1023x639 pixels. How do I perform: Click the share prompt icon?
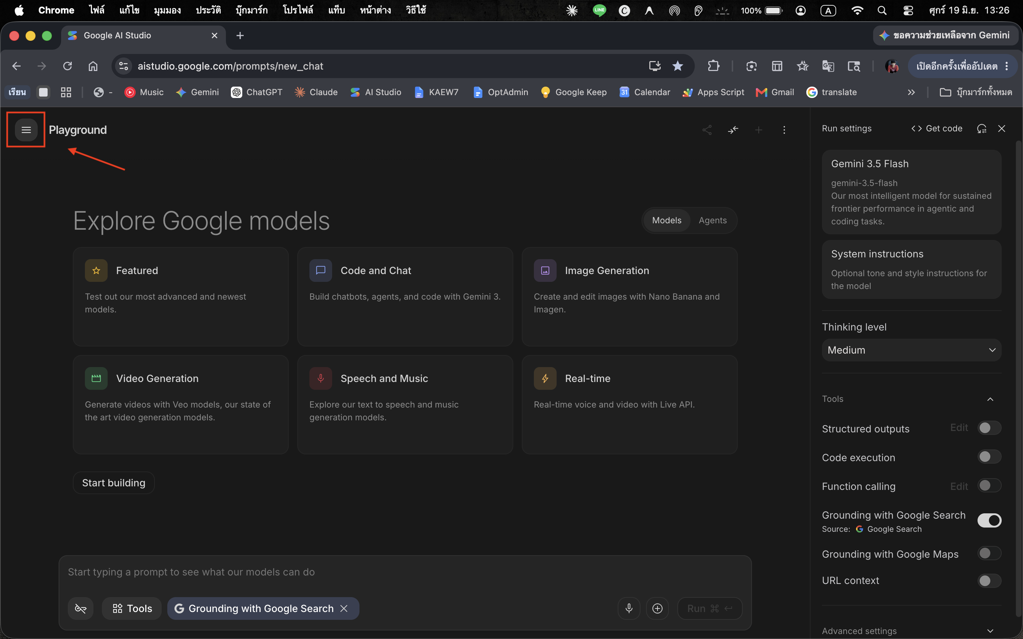tap(707, 130)
